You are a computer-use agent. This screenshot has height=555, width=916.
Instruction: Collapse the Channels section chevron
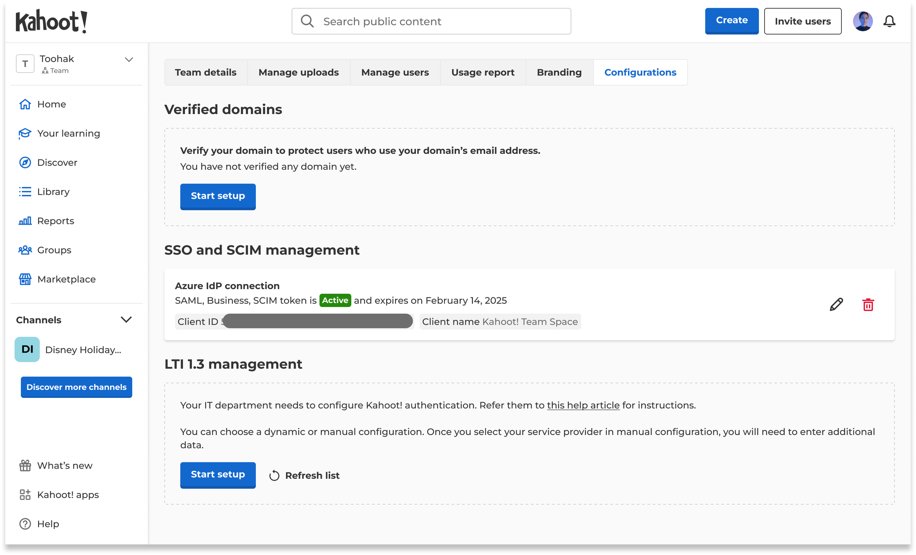point(126,320)
